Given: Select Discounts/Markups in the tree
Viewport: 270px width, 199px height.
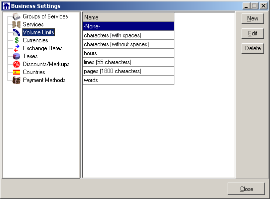Looking at the screenshot, I should tap(46, 64).
